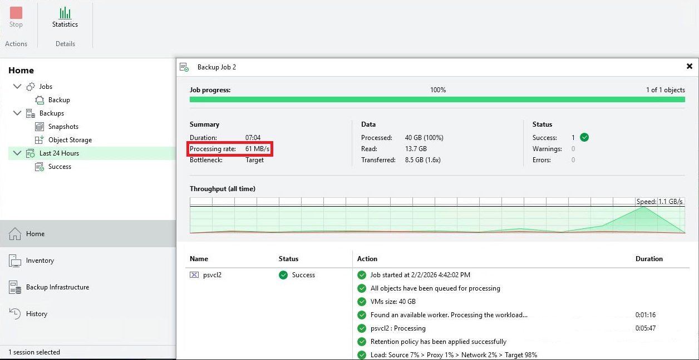The width and height of the screenshot is (699, 360).
Task: Click the History clock icon
Action: tap(15, 314)
